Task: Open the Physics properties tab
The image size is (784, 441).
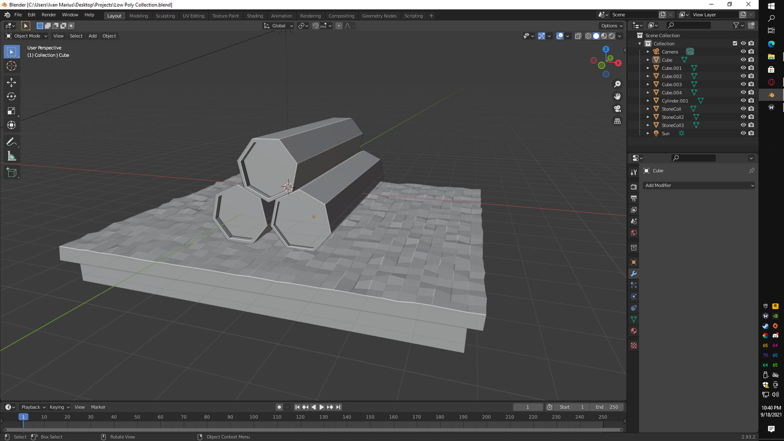Action: click(634, 296)
